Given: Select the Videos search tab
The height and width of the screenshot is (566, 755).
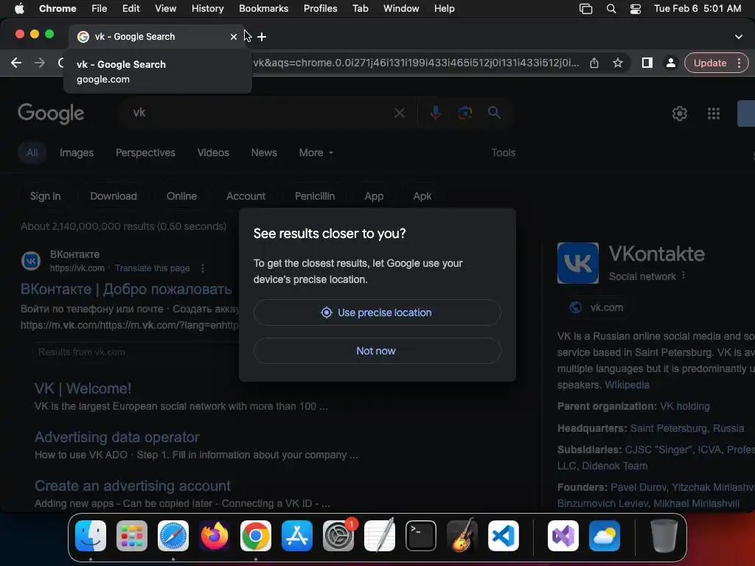Looking at the screenshot, I should pyautogui.click(x=213, y=153).
